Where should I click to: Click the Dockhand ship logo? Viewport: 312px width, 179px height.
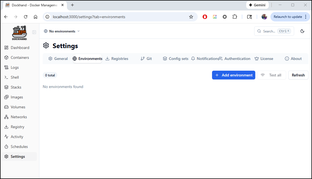pyautogui.click(x=19, y=33)
